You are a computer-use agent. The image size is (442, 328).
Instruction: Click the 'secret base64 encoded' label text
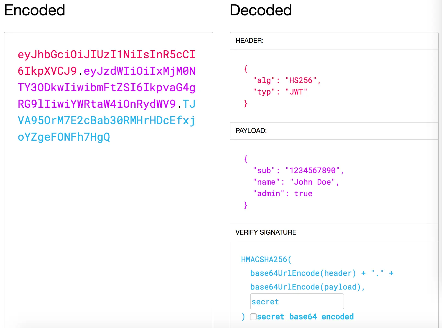[x=305, y=317]
